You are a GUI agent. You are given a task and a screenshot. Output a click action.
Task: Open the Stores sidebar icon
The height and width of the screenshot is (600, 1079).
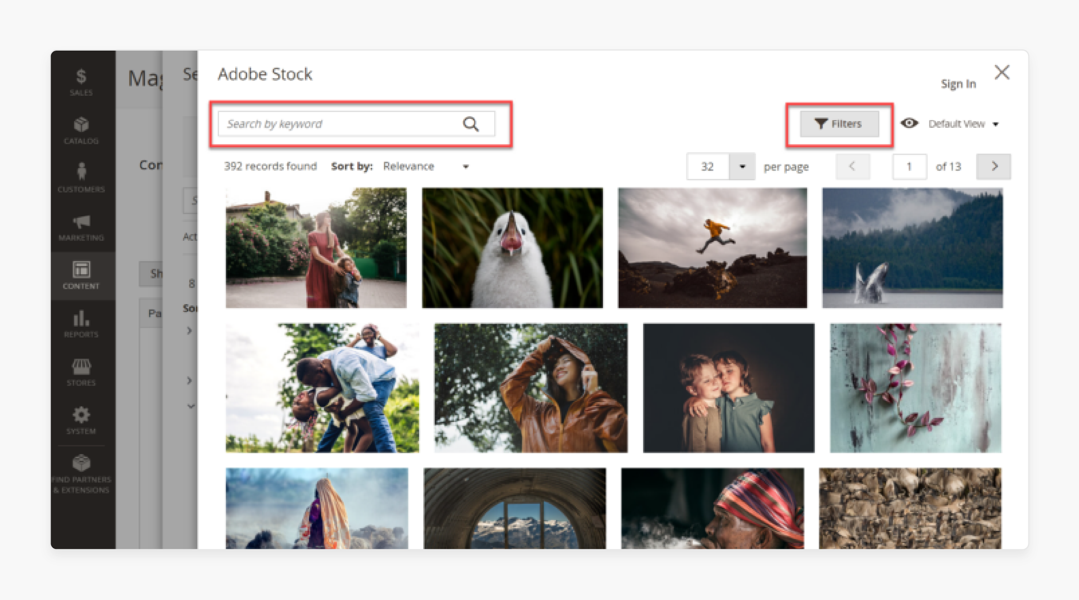tap(81, 372)
